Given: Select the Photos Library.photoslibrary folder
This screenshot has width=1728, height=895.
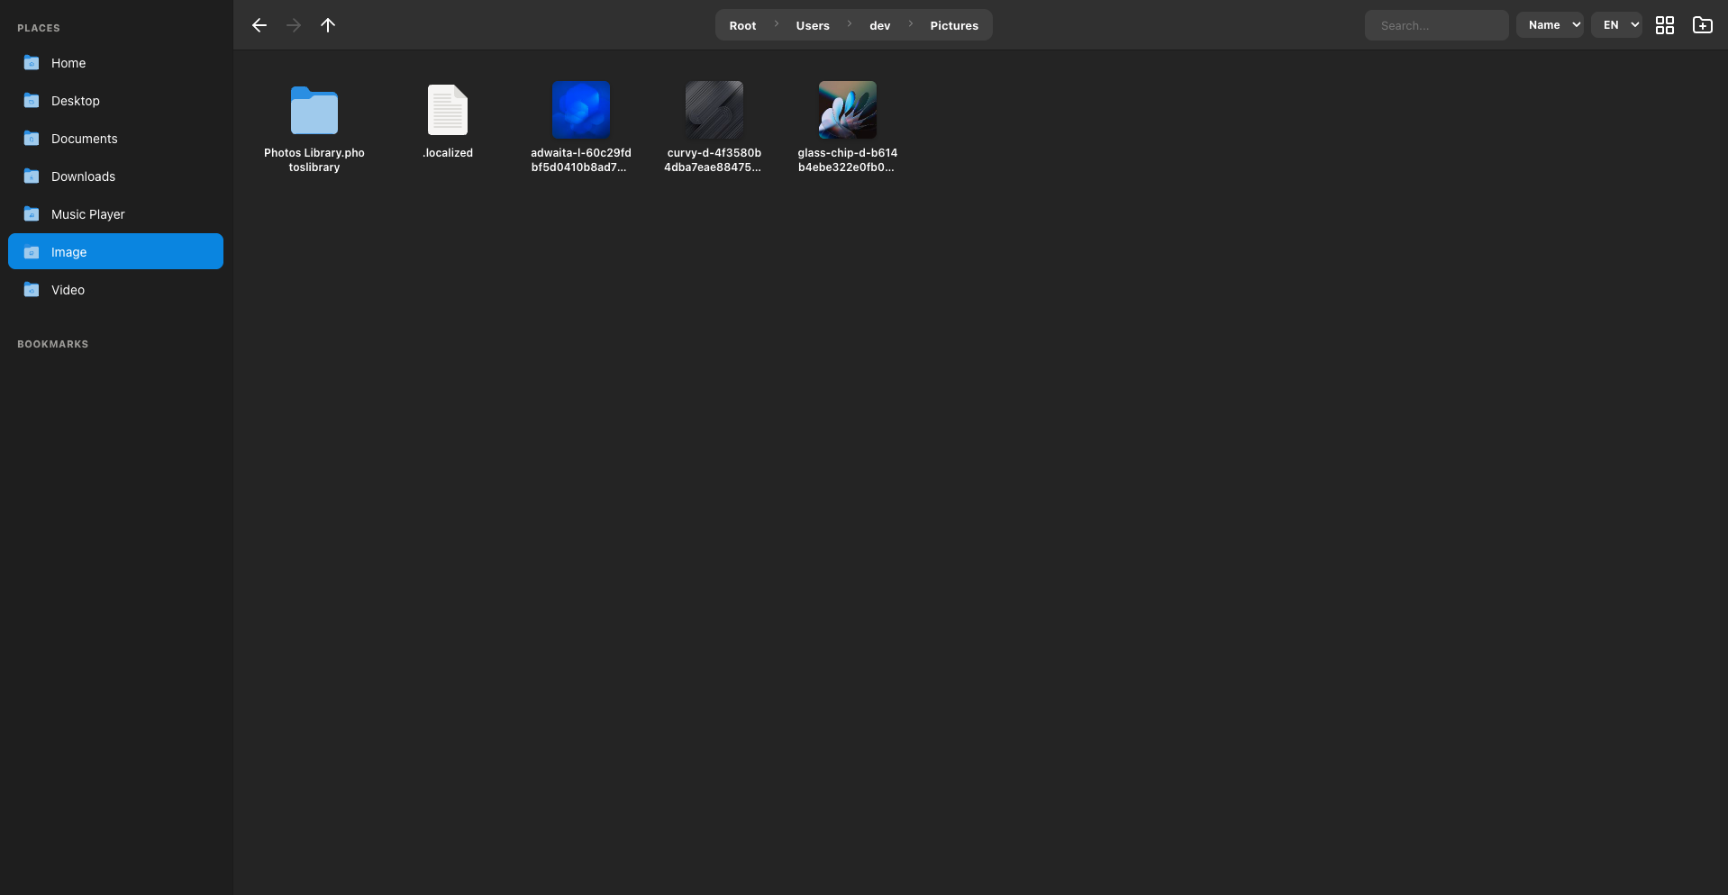Looking at the screenshot, I should pos(314,111).
